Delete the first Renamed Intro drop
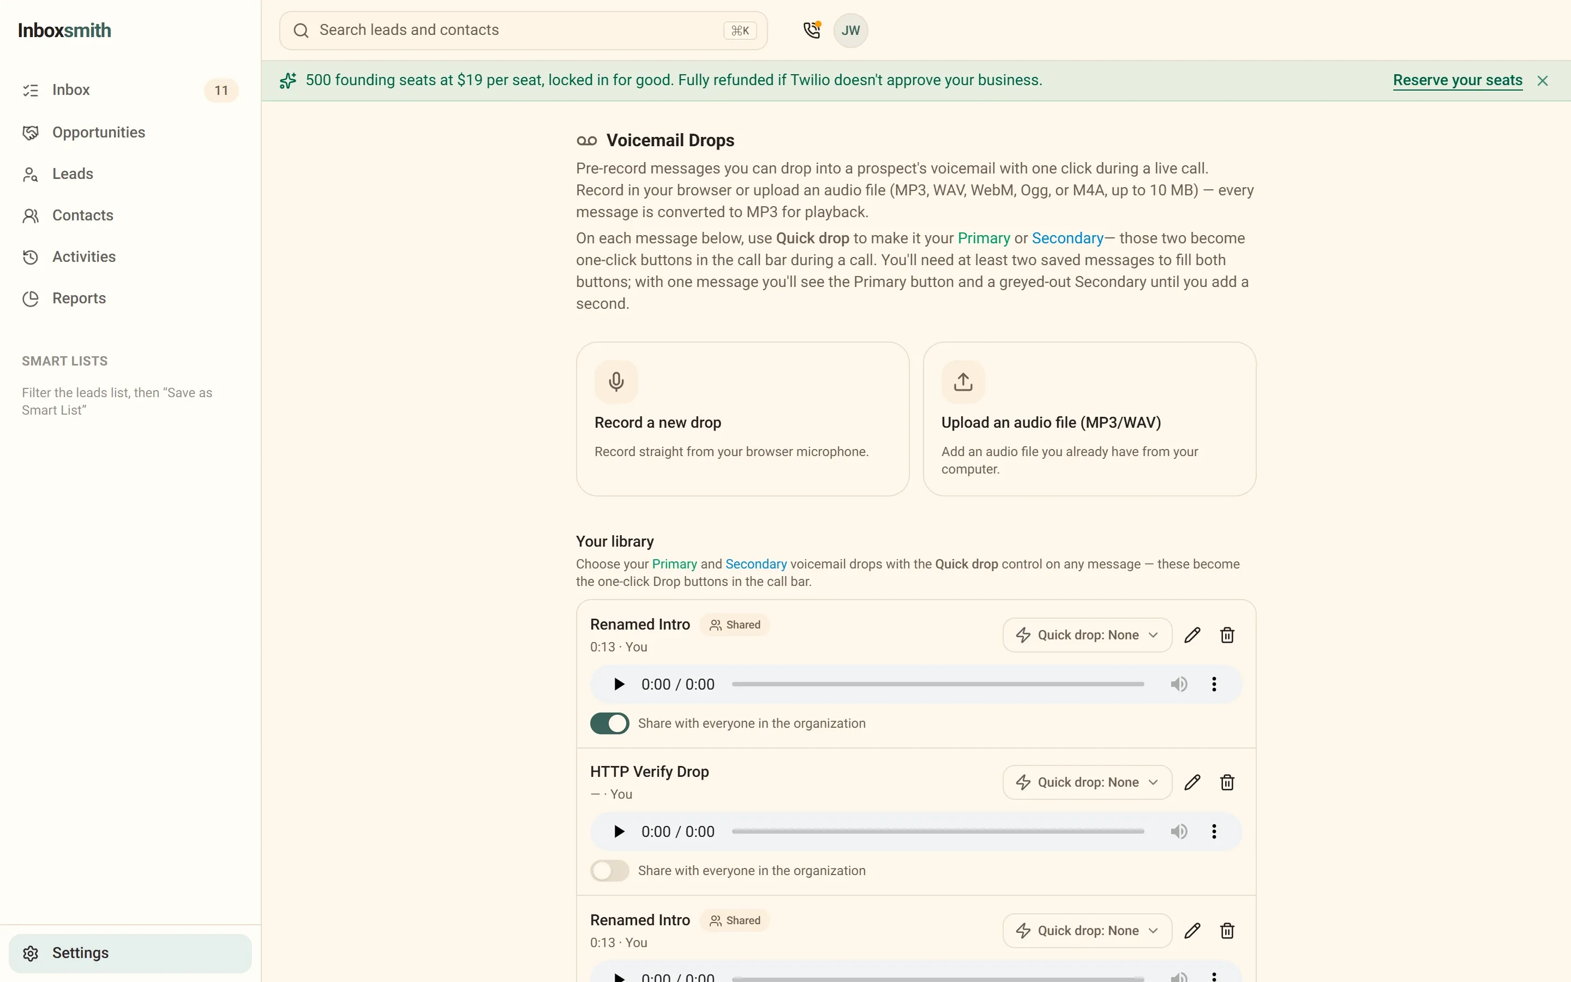1571x982 pixels. coord(1227,635)
